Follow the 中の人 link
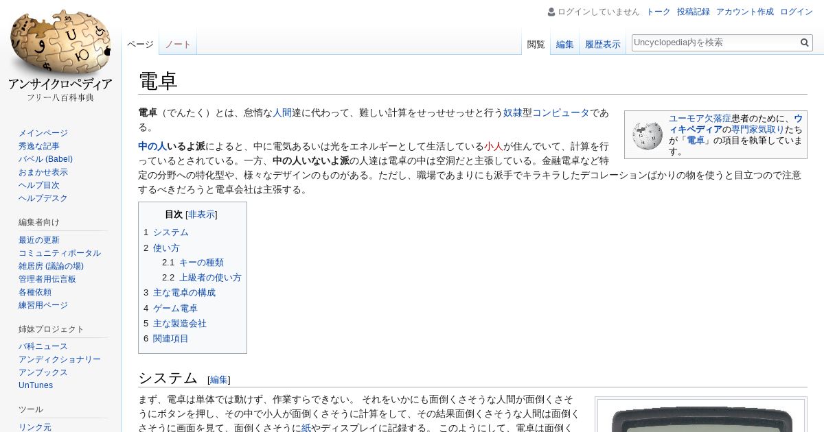The height and width of the screenshot is (432, 824). [x=152, y=146]
